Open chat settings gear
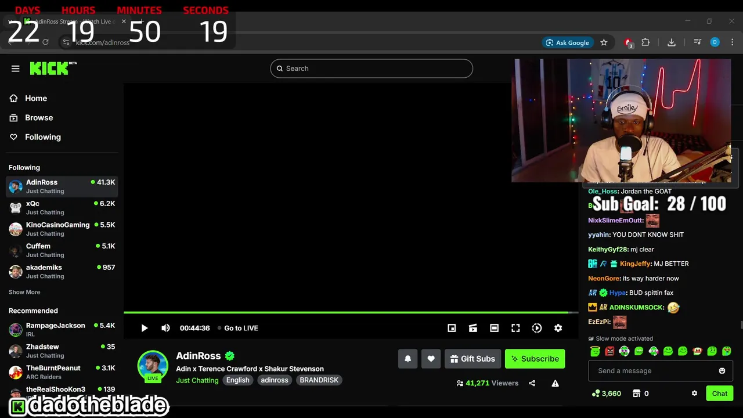The height and width of the screenshot is (418, 743). 694,394
